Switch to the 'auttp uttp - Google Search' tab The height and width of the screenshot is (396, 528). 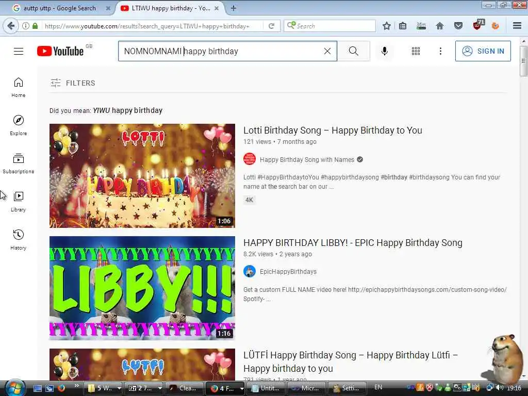(x=60, y=8)
